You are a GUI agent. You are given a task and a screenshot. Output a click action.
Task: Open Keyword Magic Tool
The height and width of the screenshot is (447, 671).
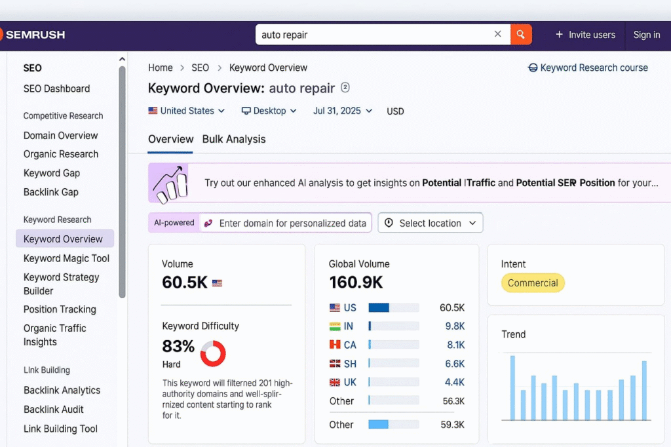66,258
